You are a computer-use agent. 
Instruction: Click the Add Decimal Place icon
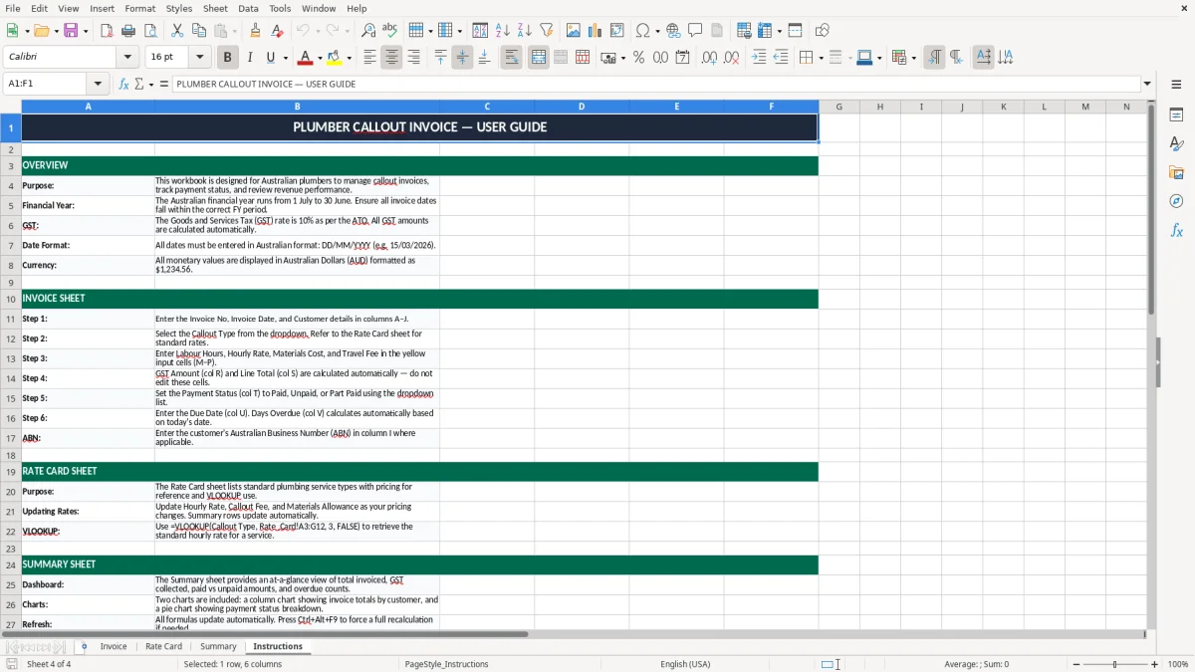710,58
